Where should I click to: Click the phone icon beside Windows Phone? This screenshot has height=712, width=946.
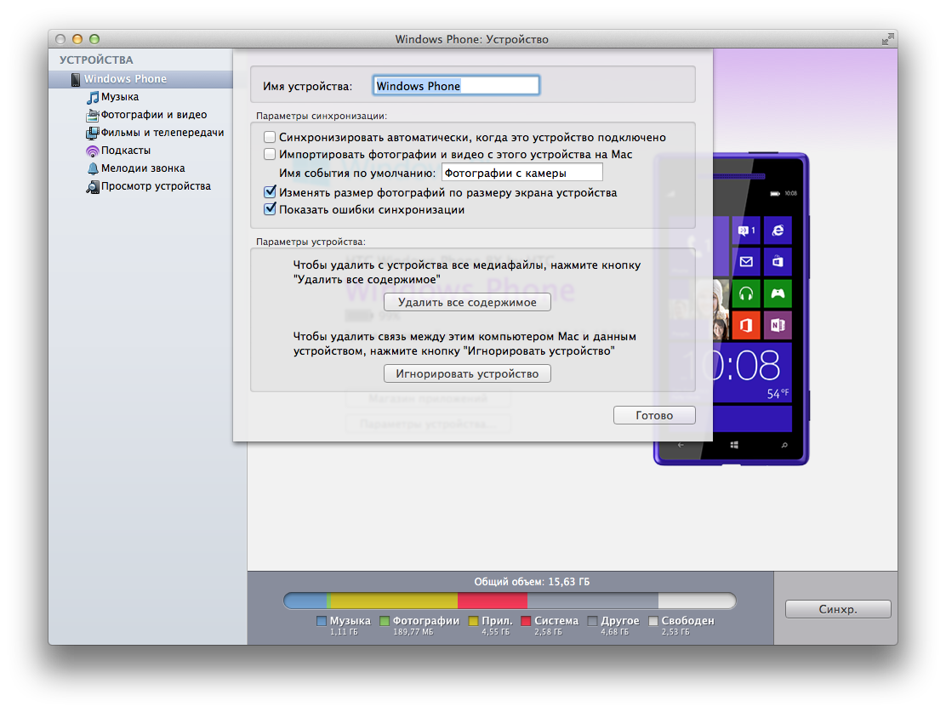point(76,79)
